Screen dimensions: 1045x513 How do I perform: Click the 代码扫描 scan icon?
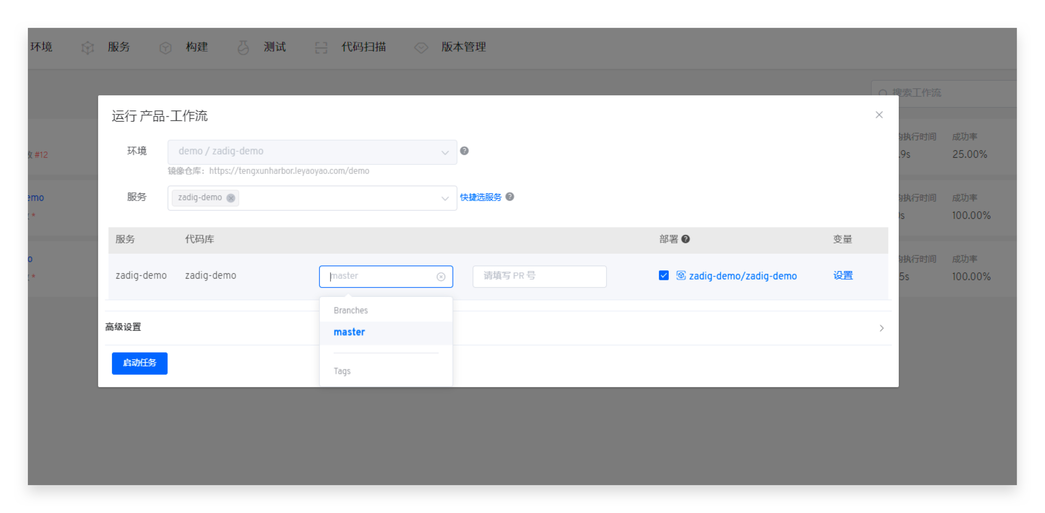pyautogui.click(x=321, y=48)
